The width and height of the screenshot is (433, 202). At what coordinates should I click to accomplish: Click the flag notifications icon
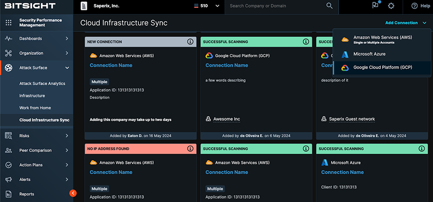(375, 6)
